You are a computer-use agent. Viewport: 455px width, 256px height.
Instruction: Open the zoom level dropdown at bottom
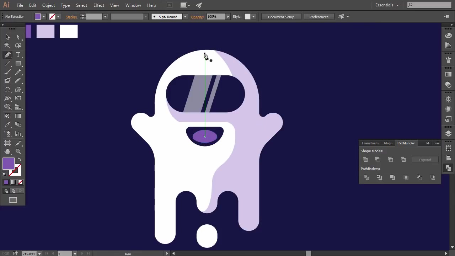[x=39, y=254]
